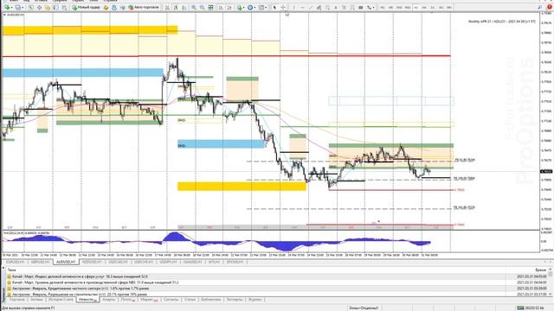Toggle the Auto-trading button
Screen dimensions: 554x311
(x=144, y=7)
